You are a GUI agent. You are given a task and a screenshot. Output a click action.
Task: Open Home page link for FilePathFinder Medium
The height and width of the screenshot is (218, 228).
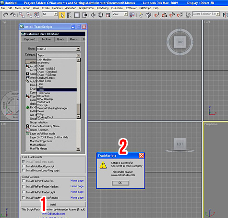[x=77, y=186]
